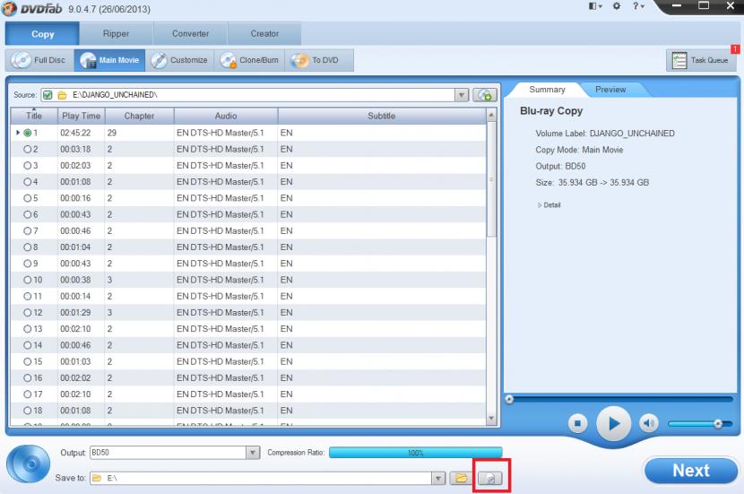Click the title list vertical scrollbar

coord(491,179)
